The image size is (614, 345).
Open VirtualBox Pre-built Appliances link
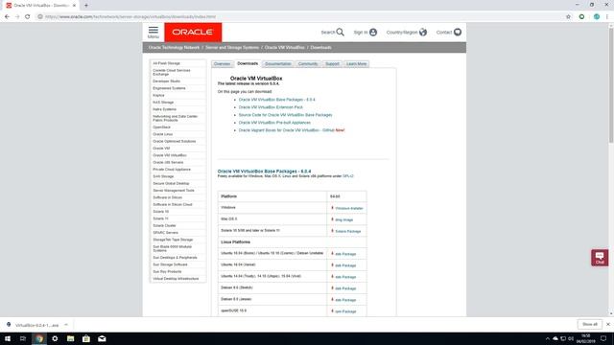[x=274, y=123]
